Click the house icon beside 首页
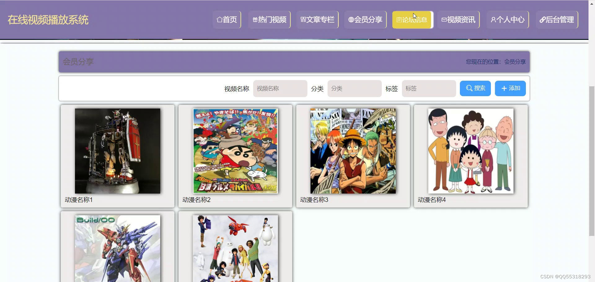595x282 pixels. (219, 20)
